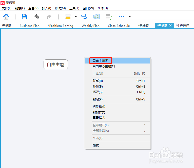
Task: Open the 工具(T) menu
Action: [74, 8]
